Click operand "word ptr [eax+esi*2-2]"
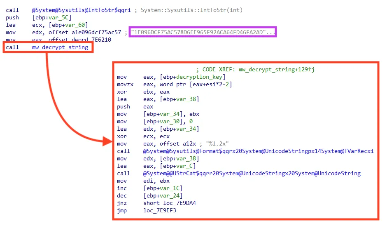This screenshot has height=228, width=387. [196, 85]
